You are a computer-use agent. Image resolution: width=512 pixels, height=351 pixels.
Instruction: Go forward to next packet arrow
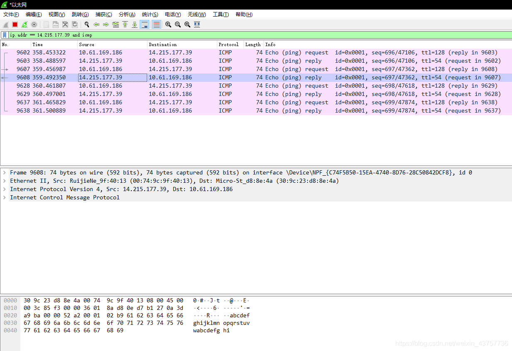[x=106, y=25]
